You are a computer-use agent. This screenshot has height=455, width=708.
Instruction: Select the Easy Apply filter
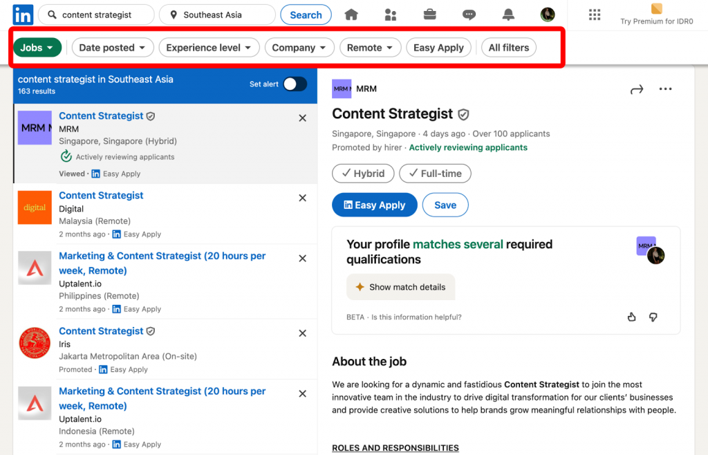438,47
